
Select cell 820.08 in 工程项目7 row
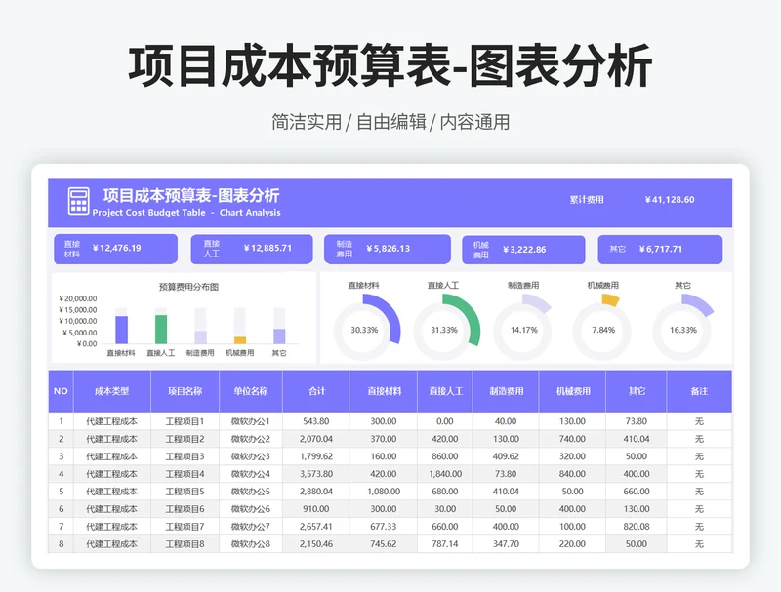point(637,527)
